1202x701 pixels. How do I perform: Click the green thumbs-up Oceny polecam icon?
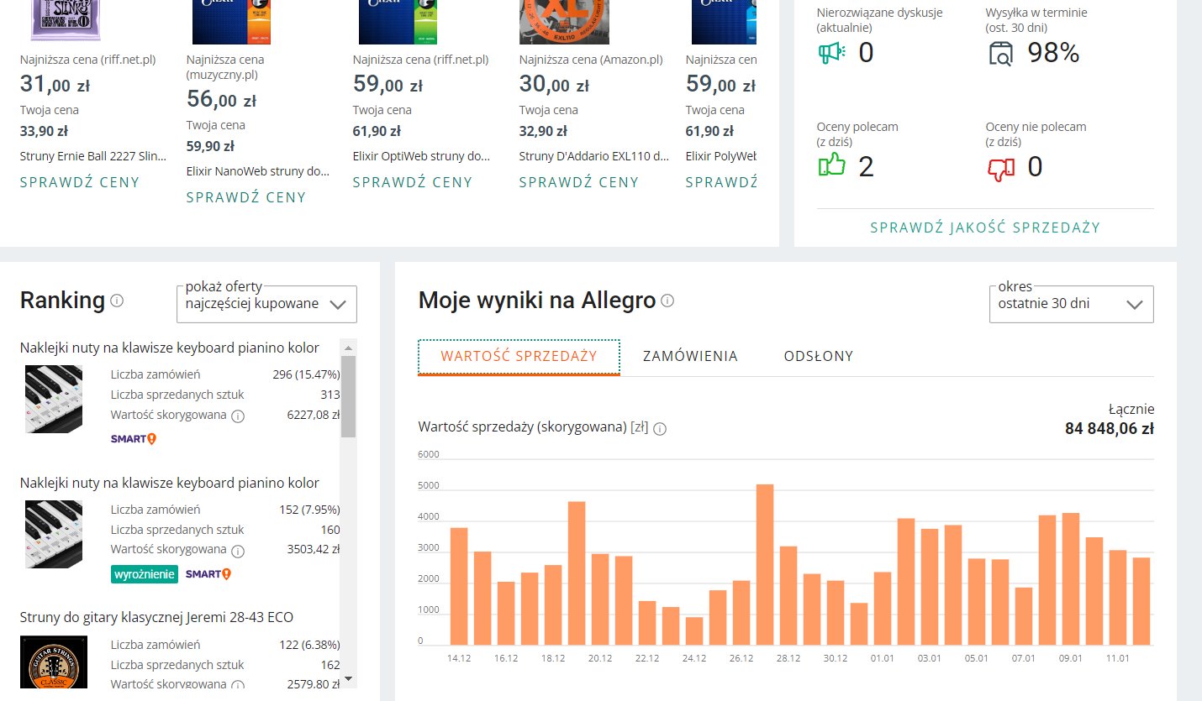(x=831, y=165)
